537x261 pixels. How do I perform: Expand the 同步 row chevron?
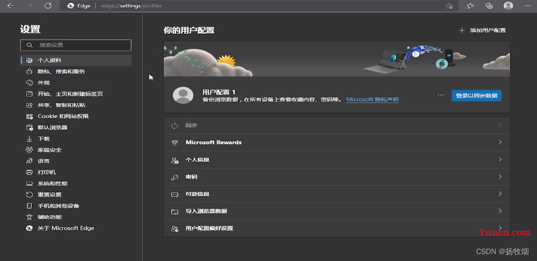pos(500,125)
